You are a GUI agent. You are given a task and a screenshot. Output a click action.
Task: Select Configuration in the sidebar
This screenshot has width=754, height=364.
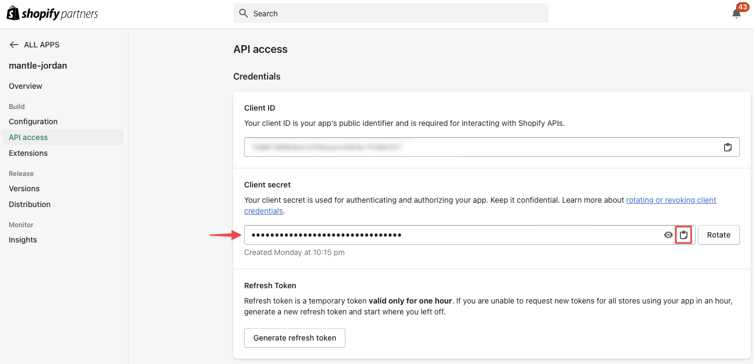coord(33,122)
